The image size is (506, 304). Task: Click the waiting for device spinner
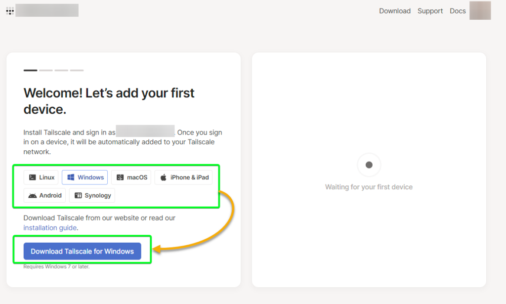pos(369,165)
